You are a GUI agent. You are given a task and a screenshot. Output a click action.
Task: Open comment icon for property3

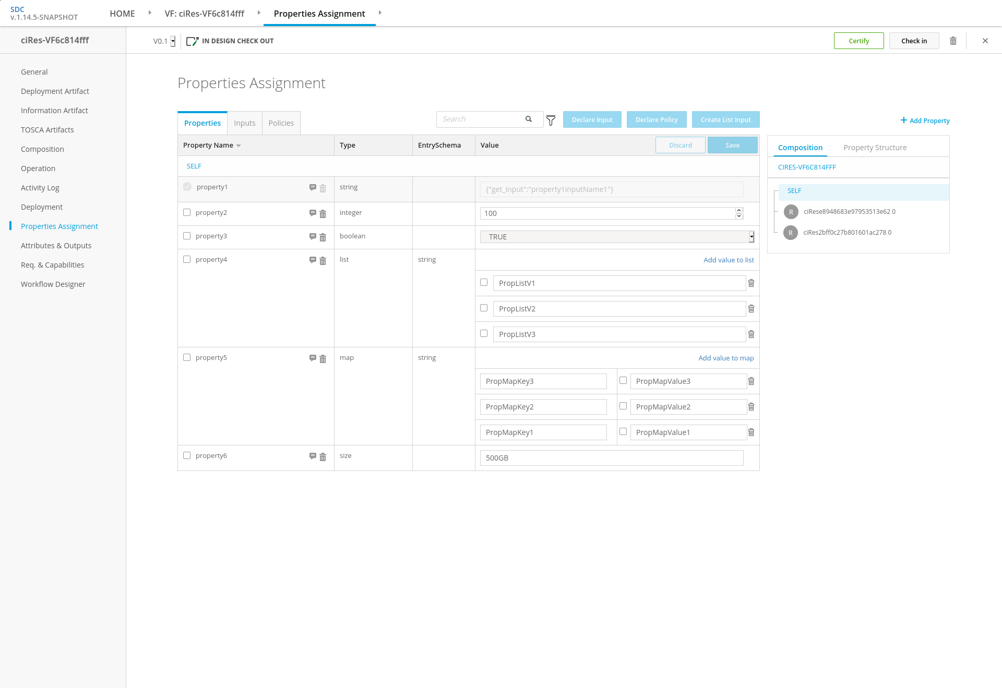(313, 236)
